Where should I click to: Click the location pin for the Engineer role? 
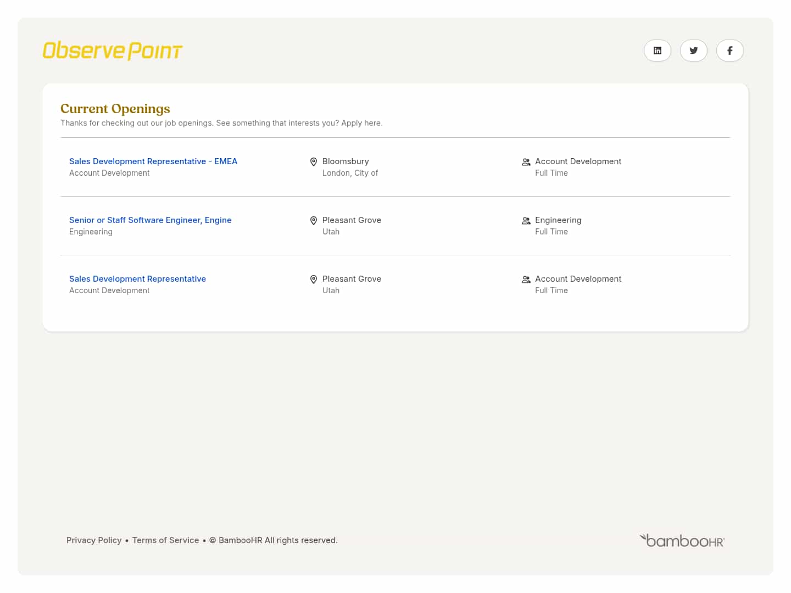(314, 220)
